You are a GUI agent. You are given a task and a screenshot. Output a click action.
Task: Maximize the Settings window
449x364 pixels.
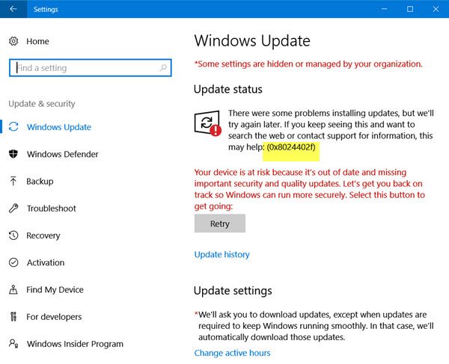click(410, 9)
